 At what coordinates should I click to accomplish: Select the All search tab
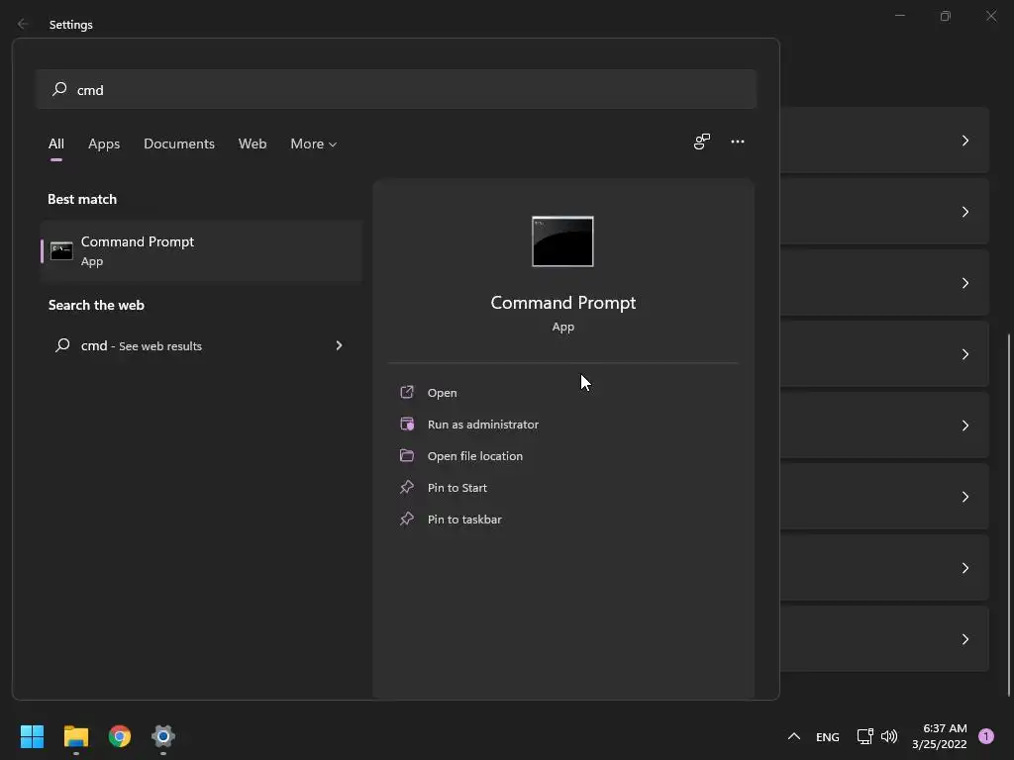[56, 143]
